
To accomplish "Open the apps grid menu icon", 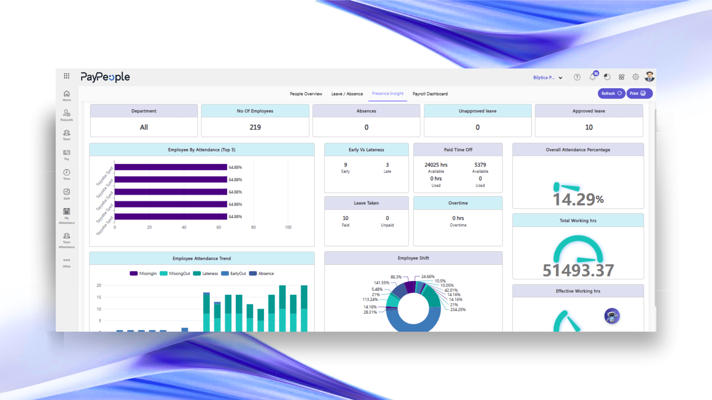I will coord(66,76).
